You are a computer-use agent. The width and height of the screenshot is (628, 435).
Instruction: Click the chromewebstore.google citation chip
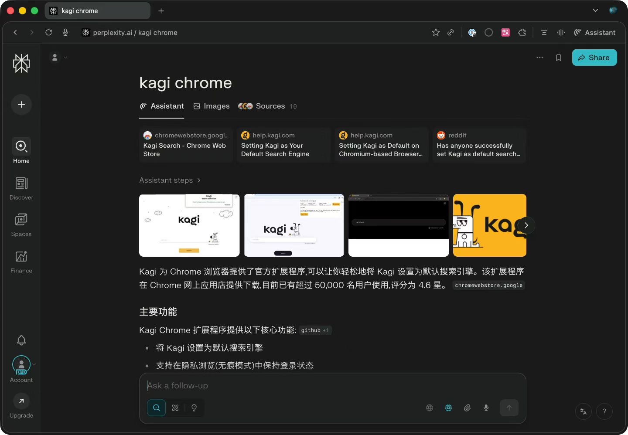click(x=488, y=285)
